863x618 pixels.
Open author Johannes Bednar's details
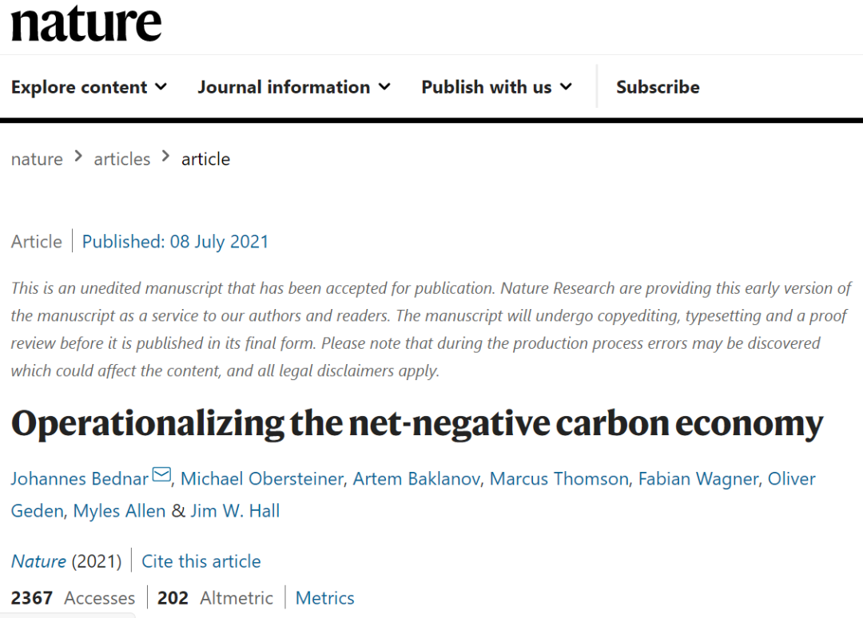(x=80, y=479)
